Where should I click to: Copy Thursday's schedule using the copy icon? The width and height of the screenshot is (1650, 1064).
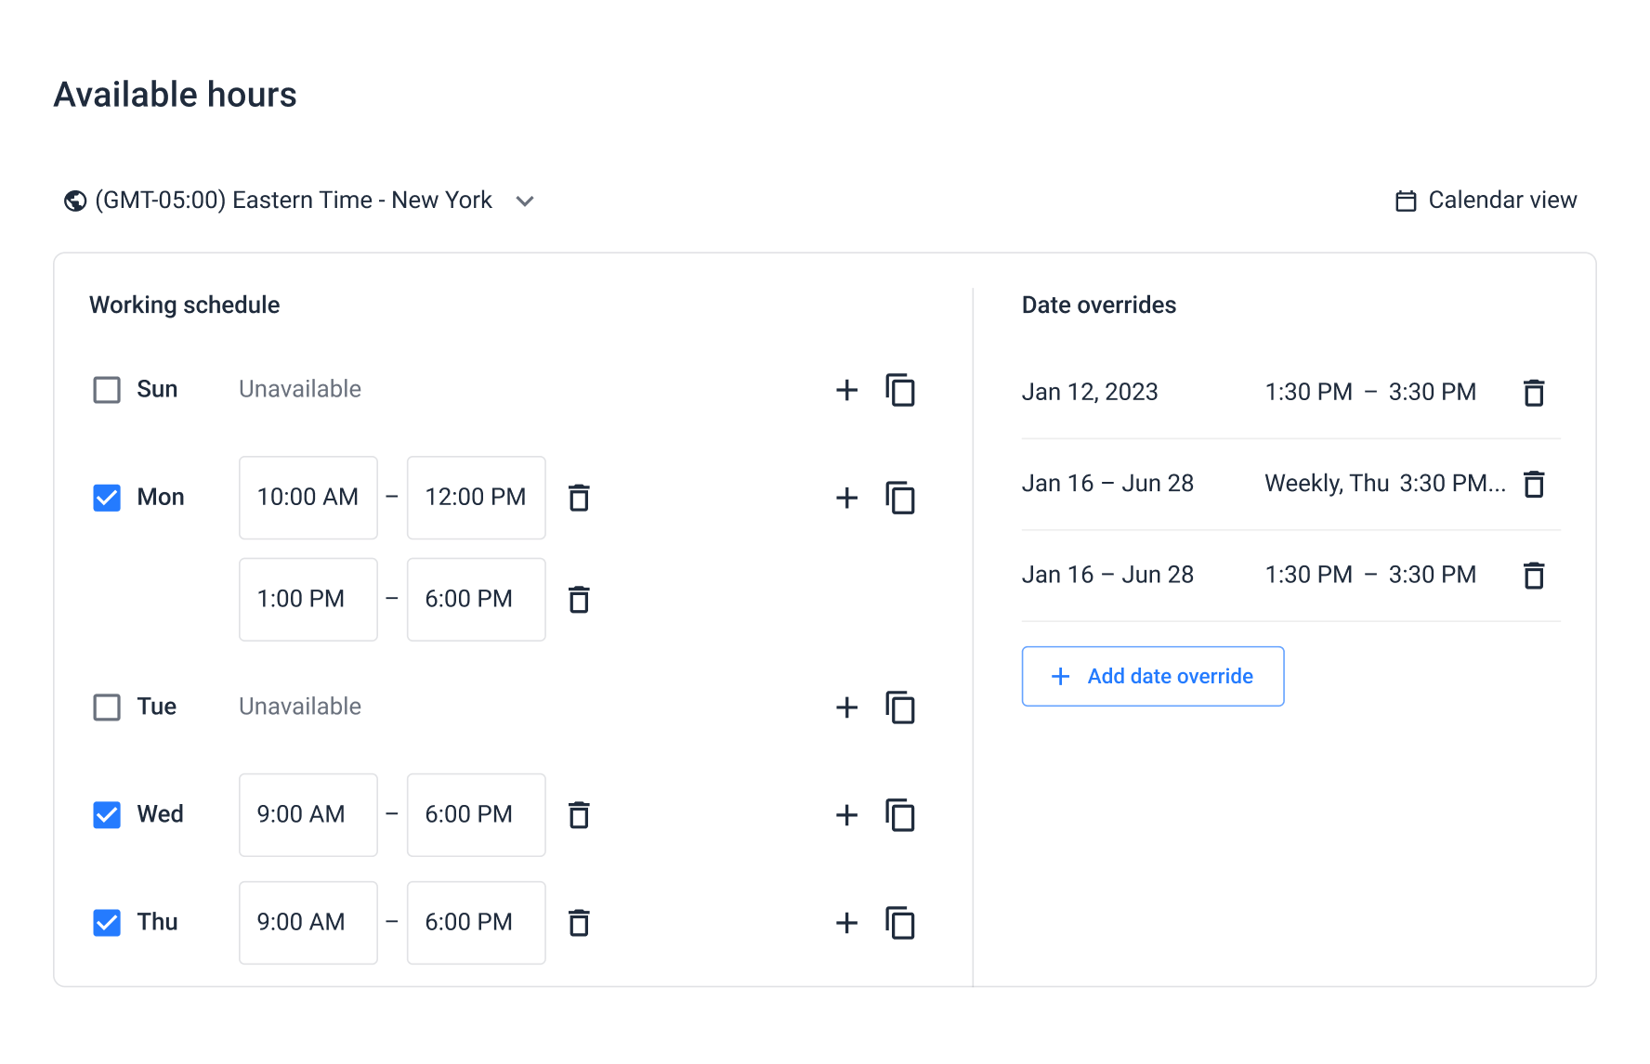899,923
